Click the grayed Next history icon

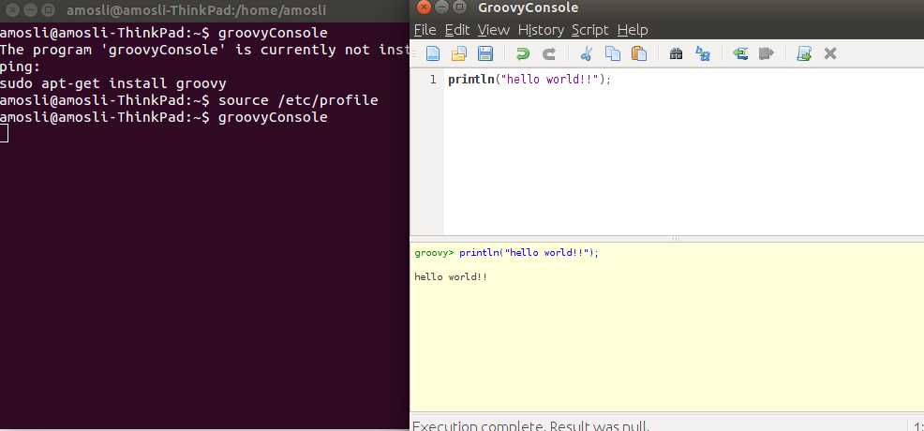pyautogui.click(x=766, y=53)
